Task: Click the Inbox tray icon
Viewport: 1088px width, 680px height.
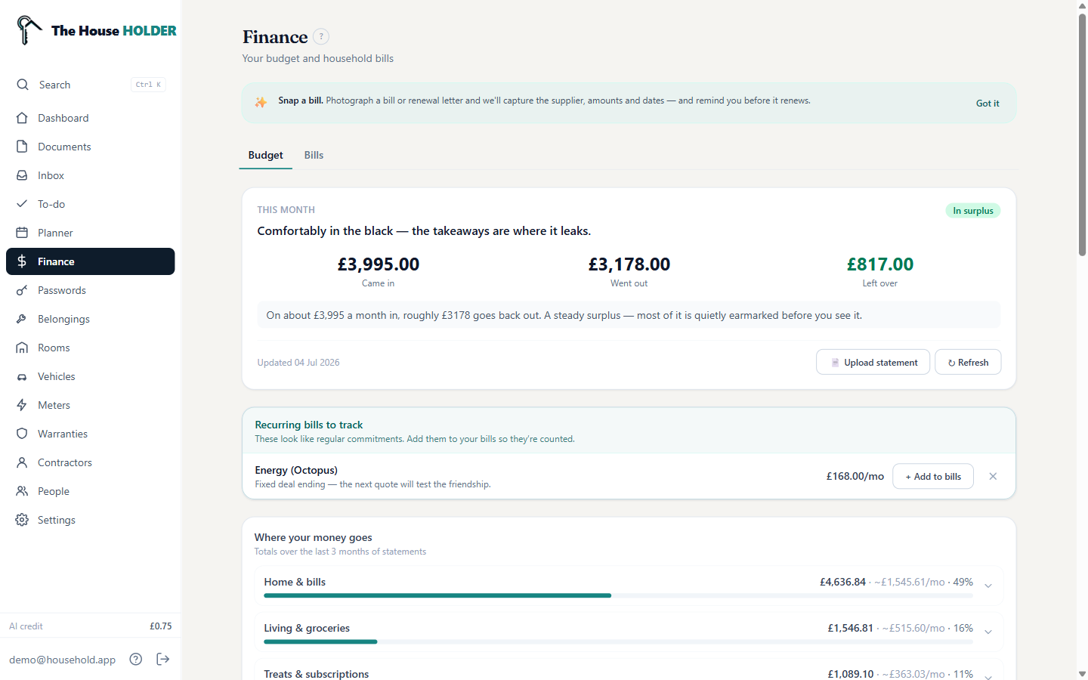Action: click(22, 175)
